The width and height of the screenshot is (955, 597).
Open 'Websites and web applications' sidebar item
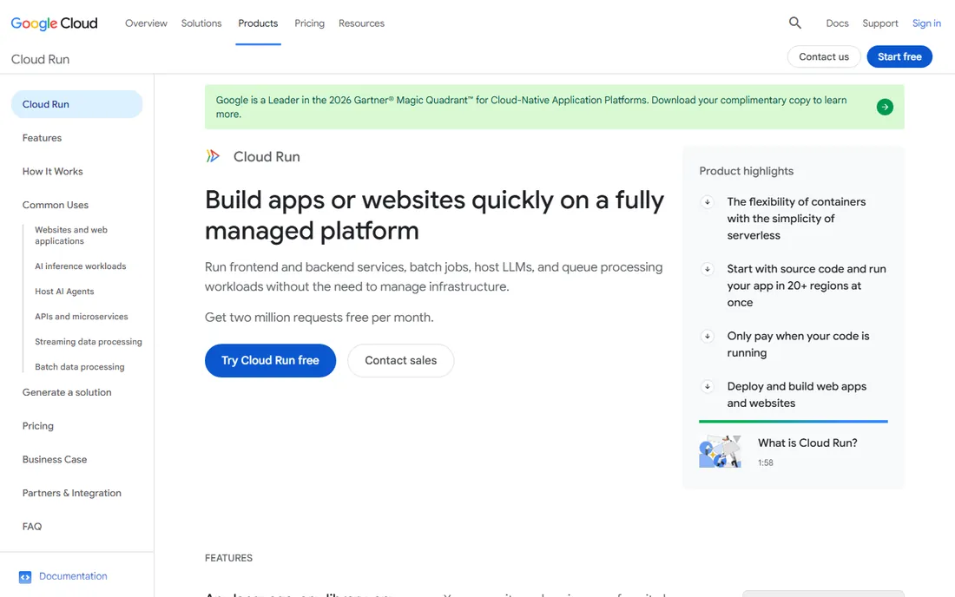pyautogui.click(x=71, y=235)
